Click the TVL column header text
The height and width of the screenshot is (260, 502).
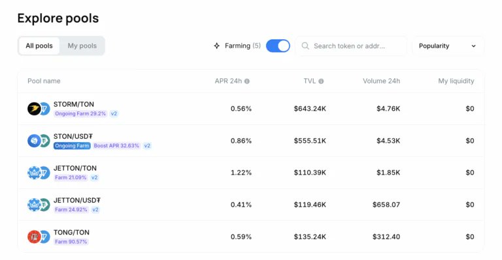[x=310, y=81]
